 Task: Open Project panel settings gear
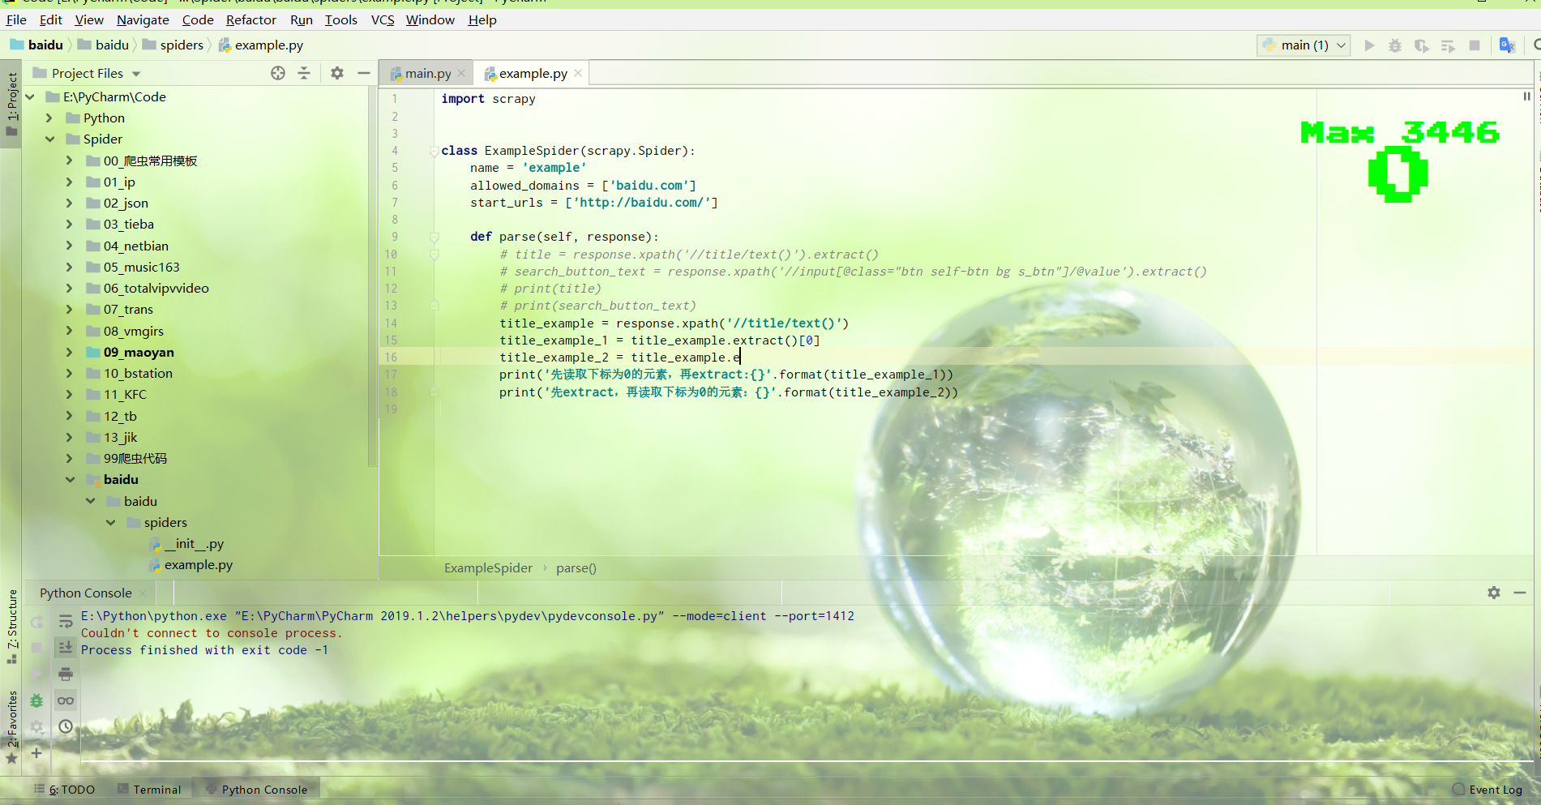point(337,73)
